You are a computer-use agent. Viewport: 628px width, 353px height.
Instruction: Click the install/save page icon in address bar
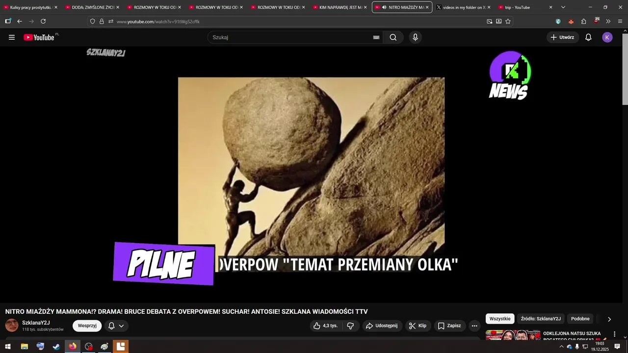click(x=498, y=22)
